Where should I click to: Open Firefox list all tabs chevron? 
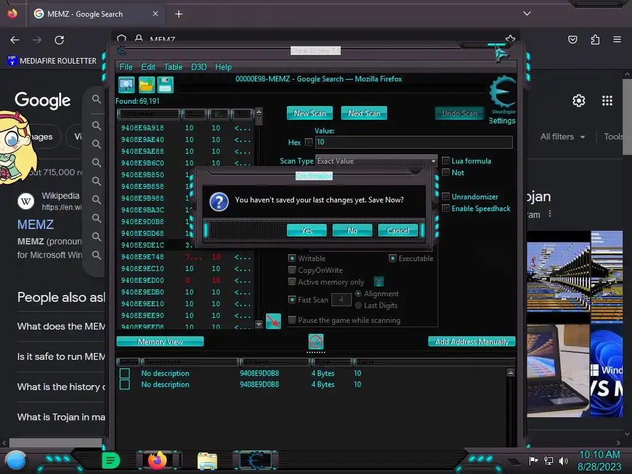[x=527, y=14]
